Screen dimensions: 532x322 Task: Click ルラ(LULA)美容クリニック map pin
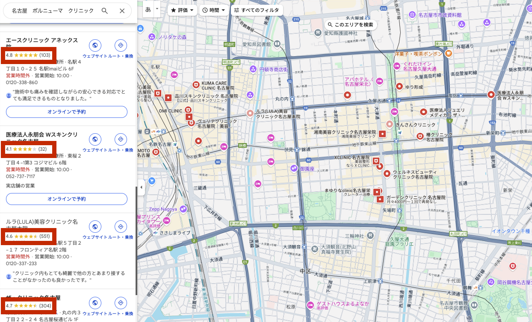coord(250,114)
